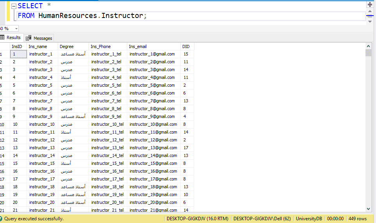Click the SELECT keyword in the editor

tap(30, 6)
